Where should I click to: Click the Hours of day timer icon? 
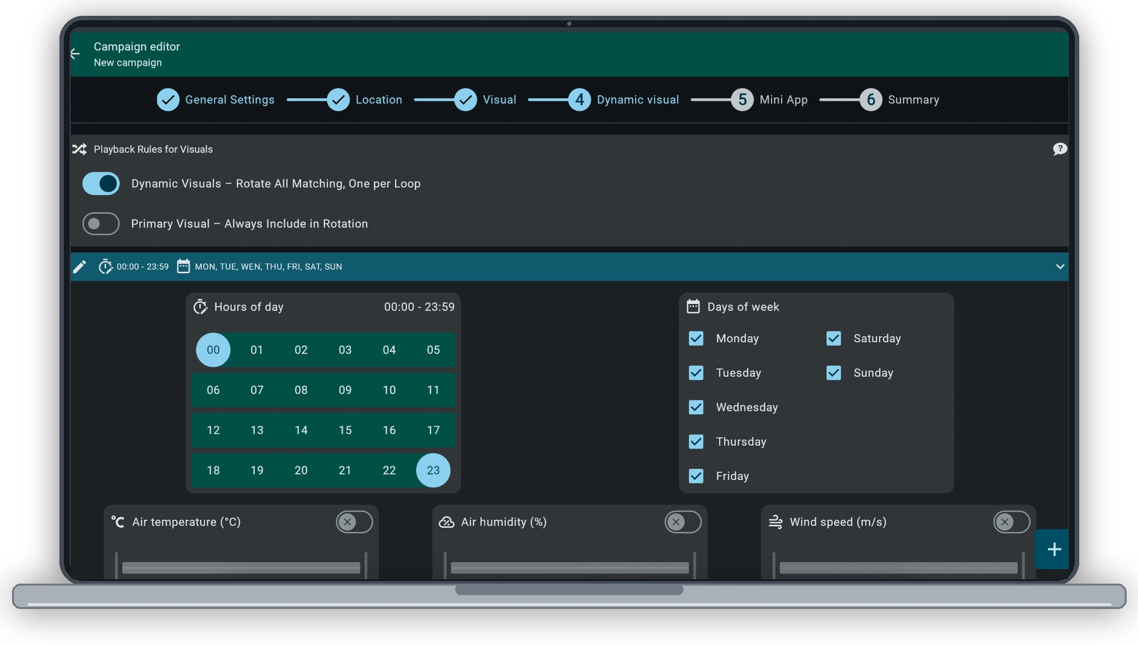(x=200, y=307)
